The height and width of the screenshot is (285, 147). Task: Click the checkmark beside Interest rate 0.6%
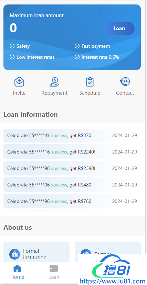pos(77,57)
